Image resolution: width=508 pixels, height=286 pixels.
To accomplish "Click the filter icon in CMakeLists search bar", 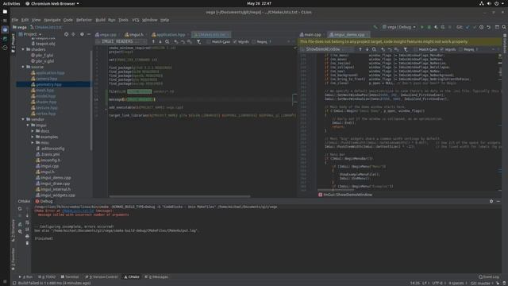I will [x=198, y=42].
